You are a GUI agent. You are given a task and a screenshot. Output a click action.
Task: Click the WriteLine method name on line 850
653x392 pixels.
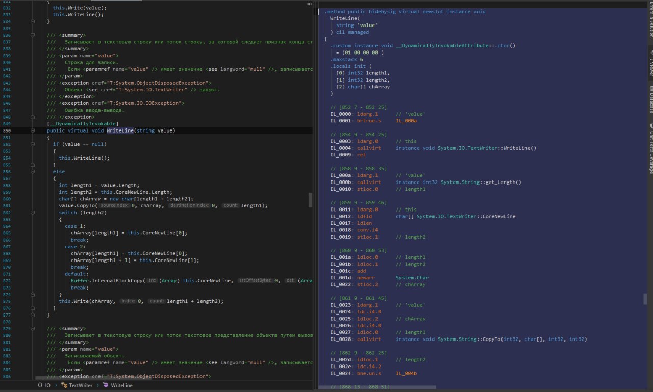120,130
